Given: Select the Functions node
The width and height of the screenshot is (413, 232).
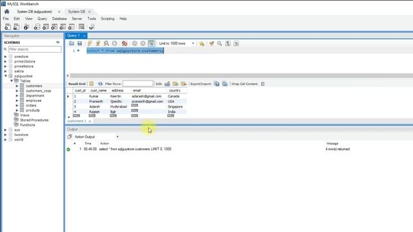Looking at the screenshot, I should pos(27,125).
